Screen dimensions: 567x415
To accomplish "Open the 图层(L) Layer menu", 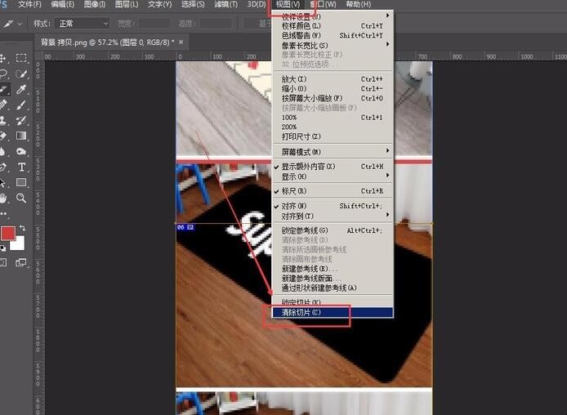I will click(x=127, y=4).
